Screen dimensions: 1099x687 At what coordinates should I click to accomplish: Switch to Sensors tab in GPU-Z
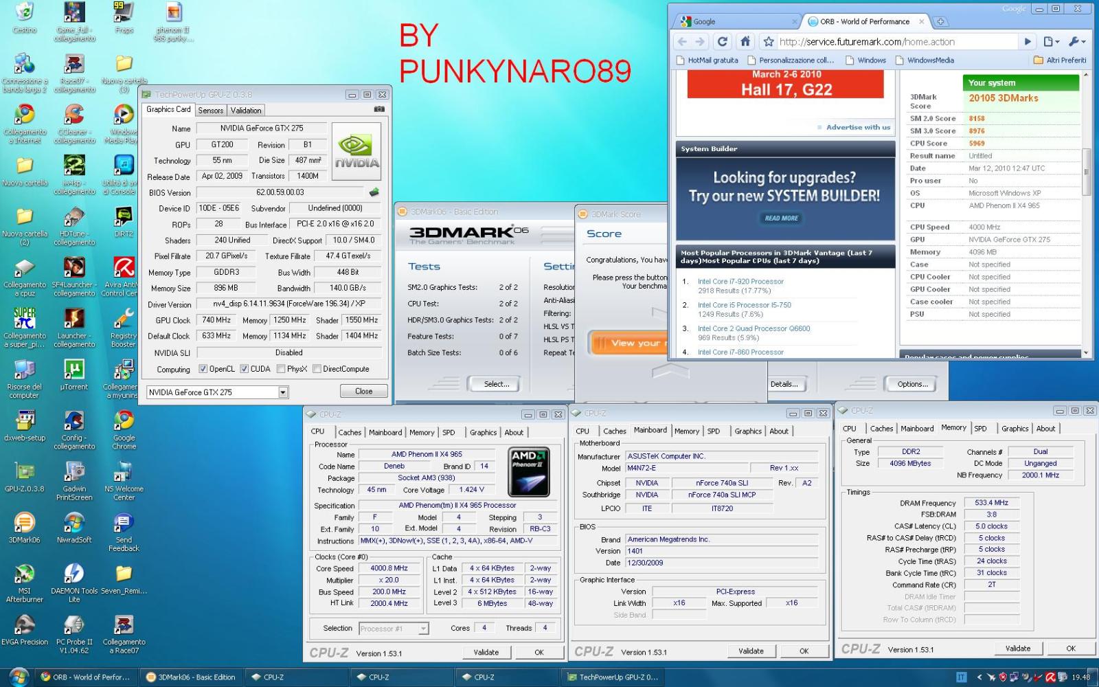(x=211, y=110)
